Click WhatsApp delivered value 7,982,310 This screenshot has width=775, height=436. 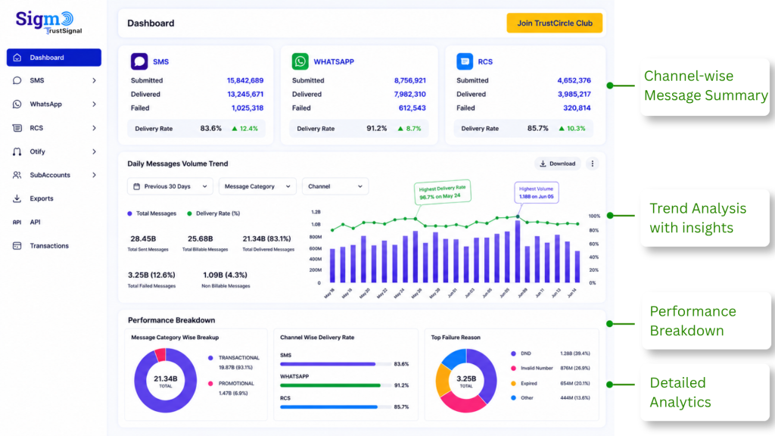409,95
